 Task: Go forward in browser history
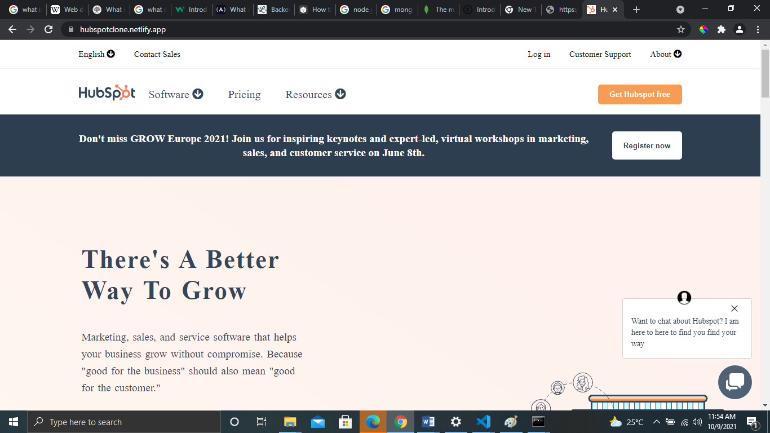click(30, 29)
